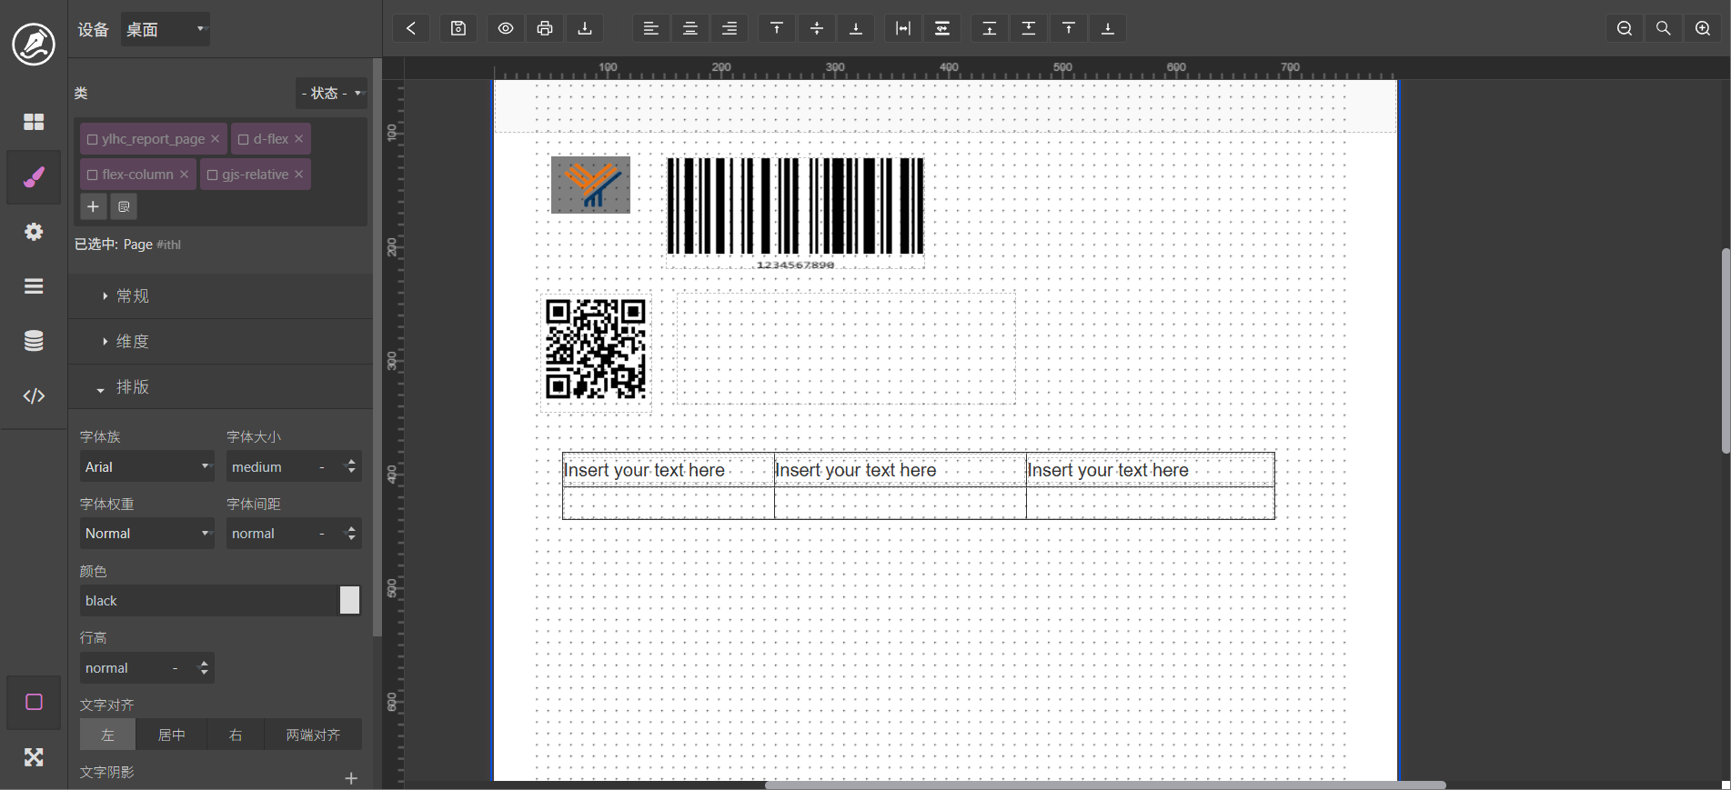Apply center horizontal alignment from the toolbar
The image size is (1731, 790).
click(690, 28)
